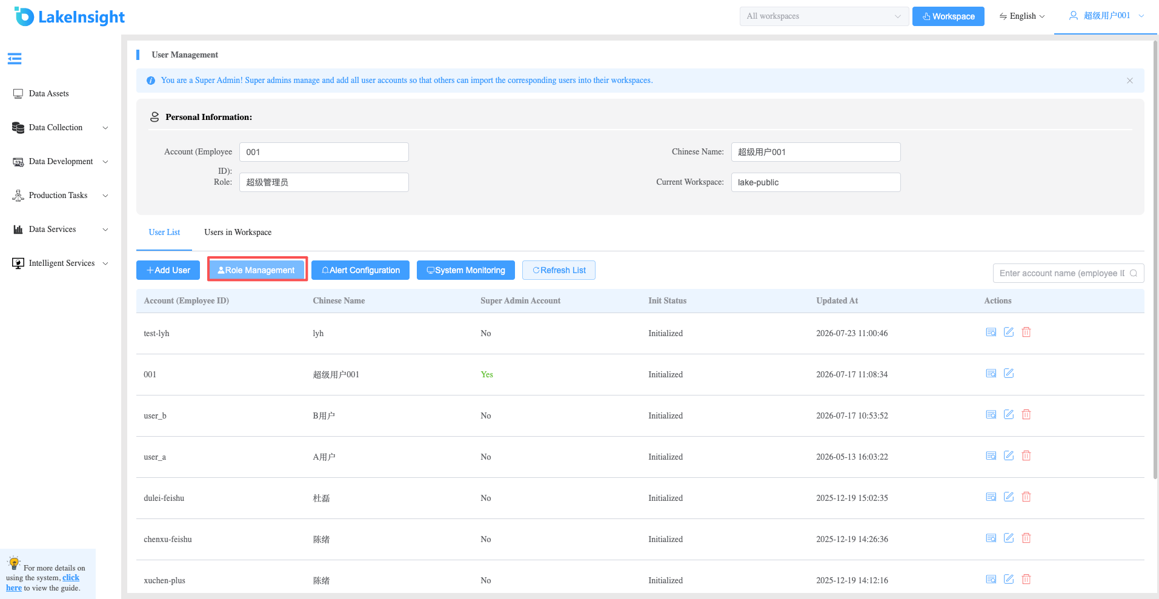This screenshot has width=1159, height=599.
Task: Open view details icon for chenxu-feishu
Action: coord(991,538)
